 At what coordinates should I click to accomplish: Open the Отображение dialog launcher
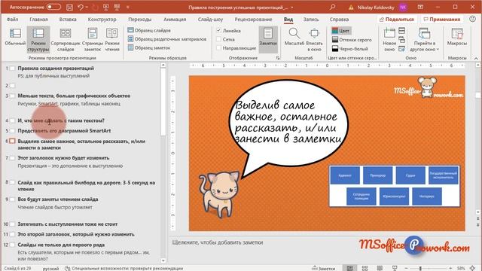pos(278,58)
